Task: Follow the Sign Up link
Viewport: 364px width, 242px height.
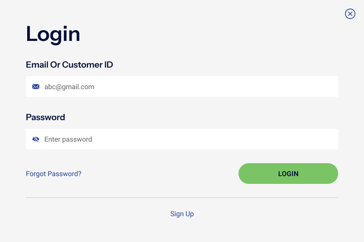Action: pyautogui.click(x=182, y=214)
